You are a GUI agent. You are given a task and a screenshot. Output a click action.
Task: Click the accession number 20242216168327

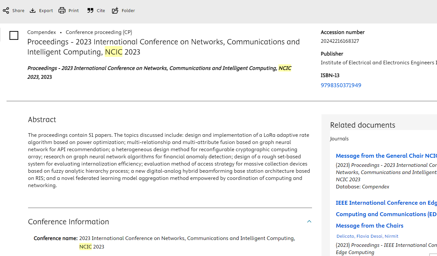pos(340,41)
